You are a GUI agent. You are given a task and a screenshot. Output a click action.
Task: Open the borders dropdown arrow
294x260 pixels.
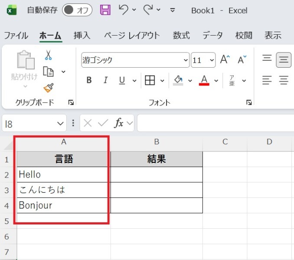tap(162, 81)
